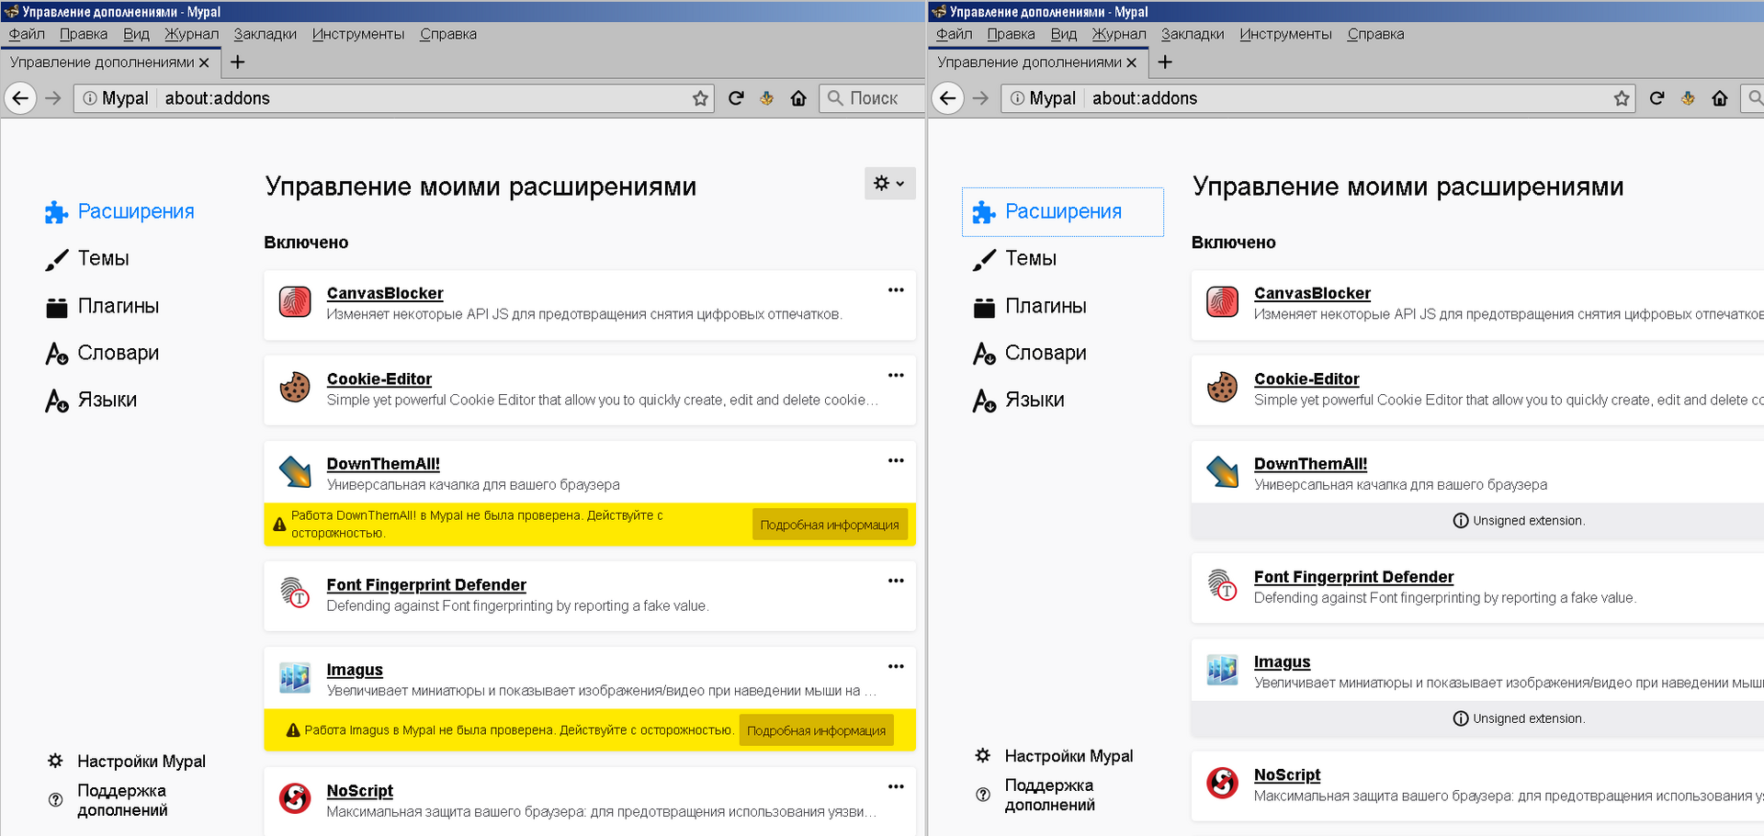Open the gear tools dropdown in left window

889,184
